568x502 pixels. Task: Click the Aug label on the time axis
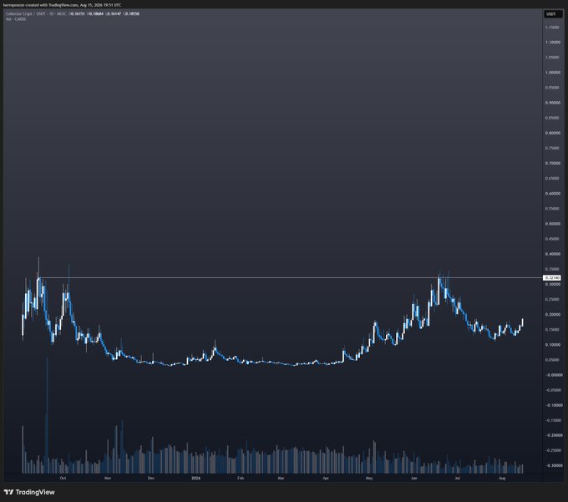[x=502, y=478]
